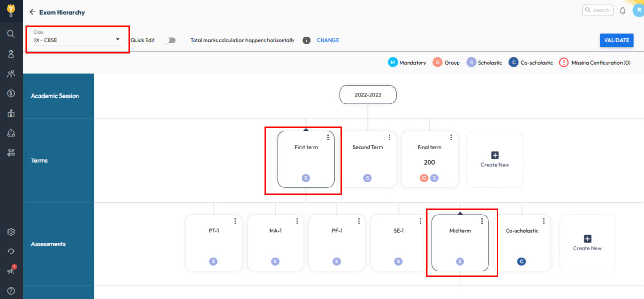This screenshot has height=299, width=644.
Task: Click the help question mark icon
Action: pyautogui.click(x=11, y=290)
